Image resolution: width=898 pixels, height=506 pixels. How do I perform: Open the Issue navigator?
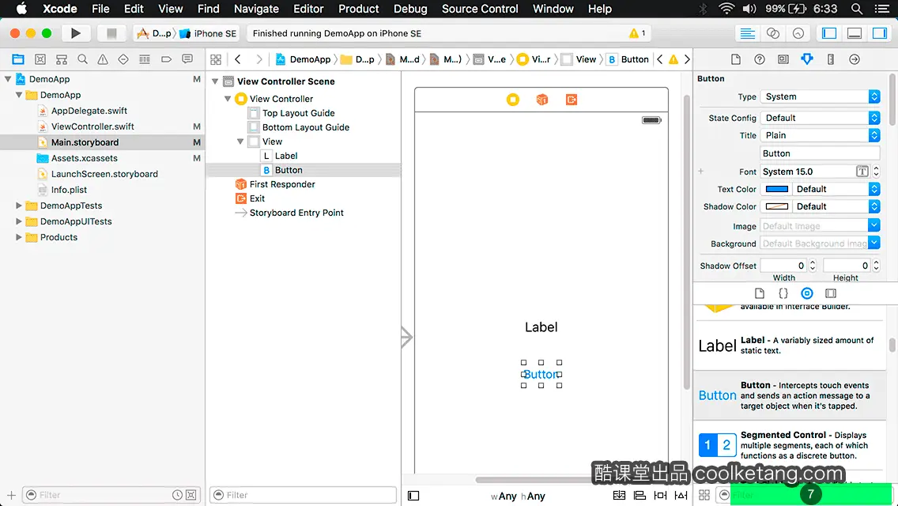click(x=103, y=59)
